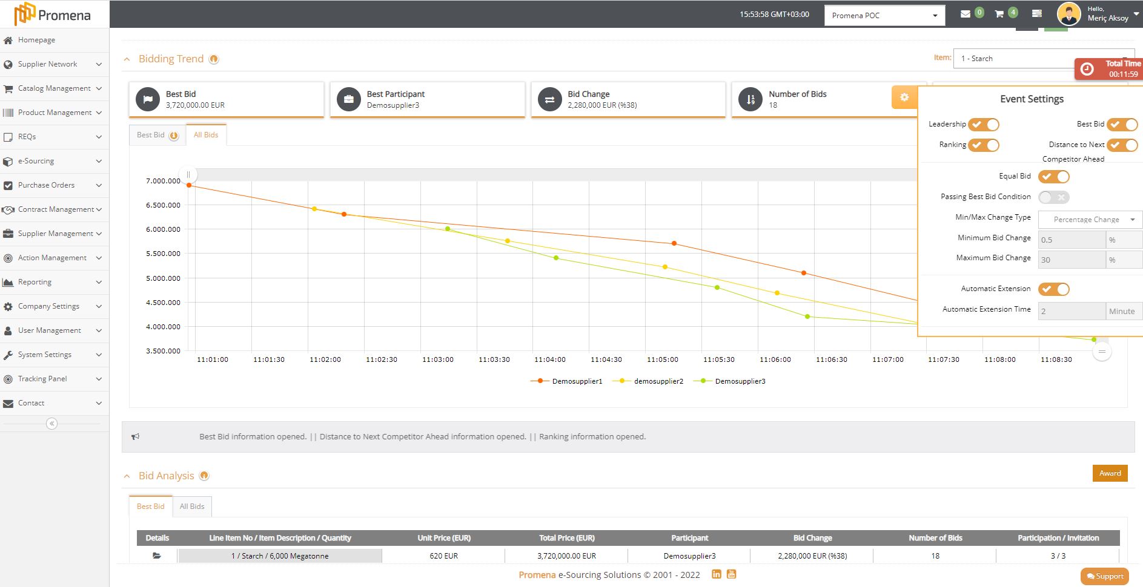Click the Reporting chart icon

pyautogui.click(x=8, y=282)
